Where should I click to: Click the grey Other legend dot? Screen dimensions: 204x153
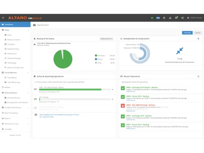pyautogui.click(x=96, y=63)
